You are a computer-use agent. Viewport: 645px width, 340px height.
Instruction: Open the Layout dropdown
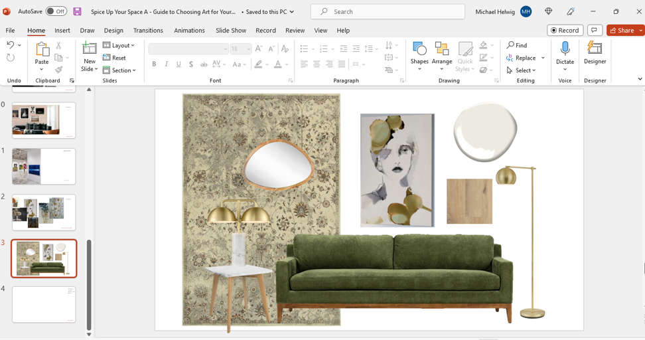click(x=119, y=45)
